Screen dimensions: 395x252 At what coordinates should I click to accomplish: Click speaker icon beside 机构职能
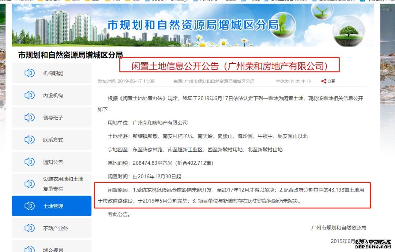coord(30,73)
